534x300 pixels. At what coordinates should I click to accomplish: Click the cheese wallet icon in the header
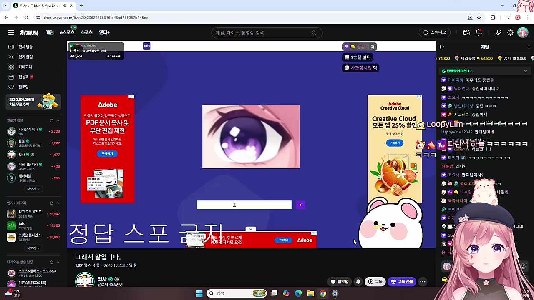click(x=466, y=32)
